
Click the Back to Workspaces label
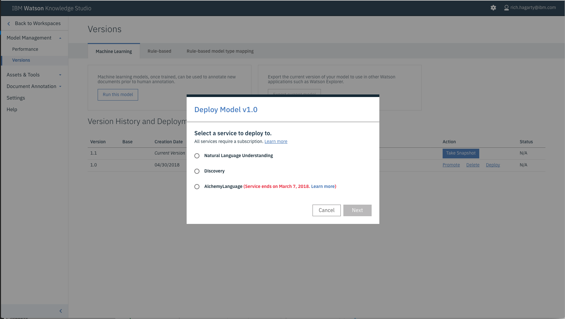point(38,23)
